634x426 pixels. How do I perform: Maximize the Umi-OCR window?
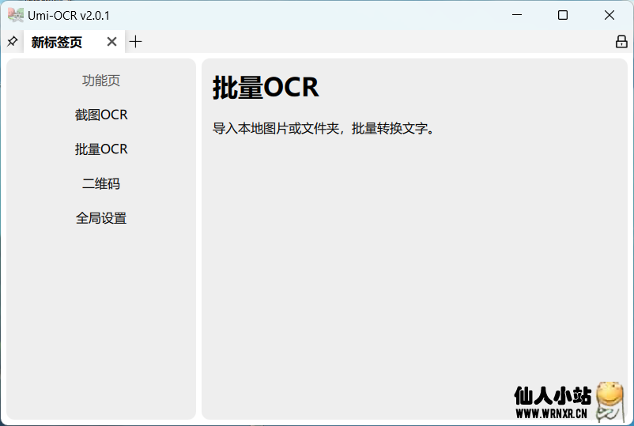coord(563,15)
